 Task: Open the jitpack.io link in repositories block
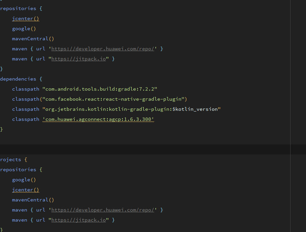[x=79, y=58]
